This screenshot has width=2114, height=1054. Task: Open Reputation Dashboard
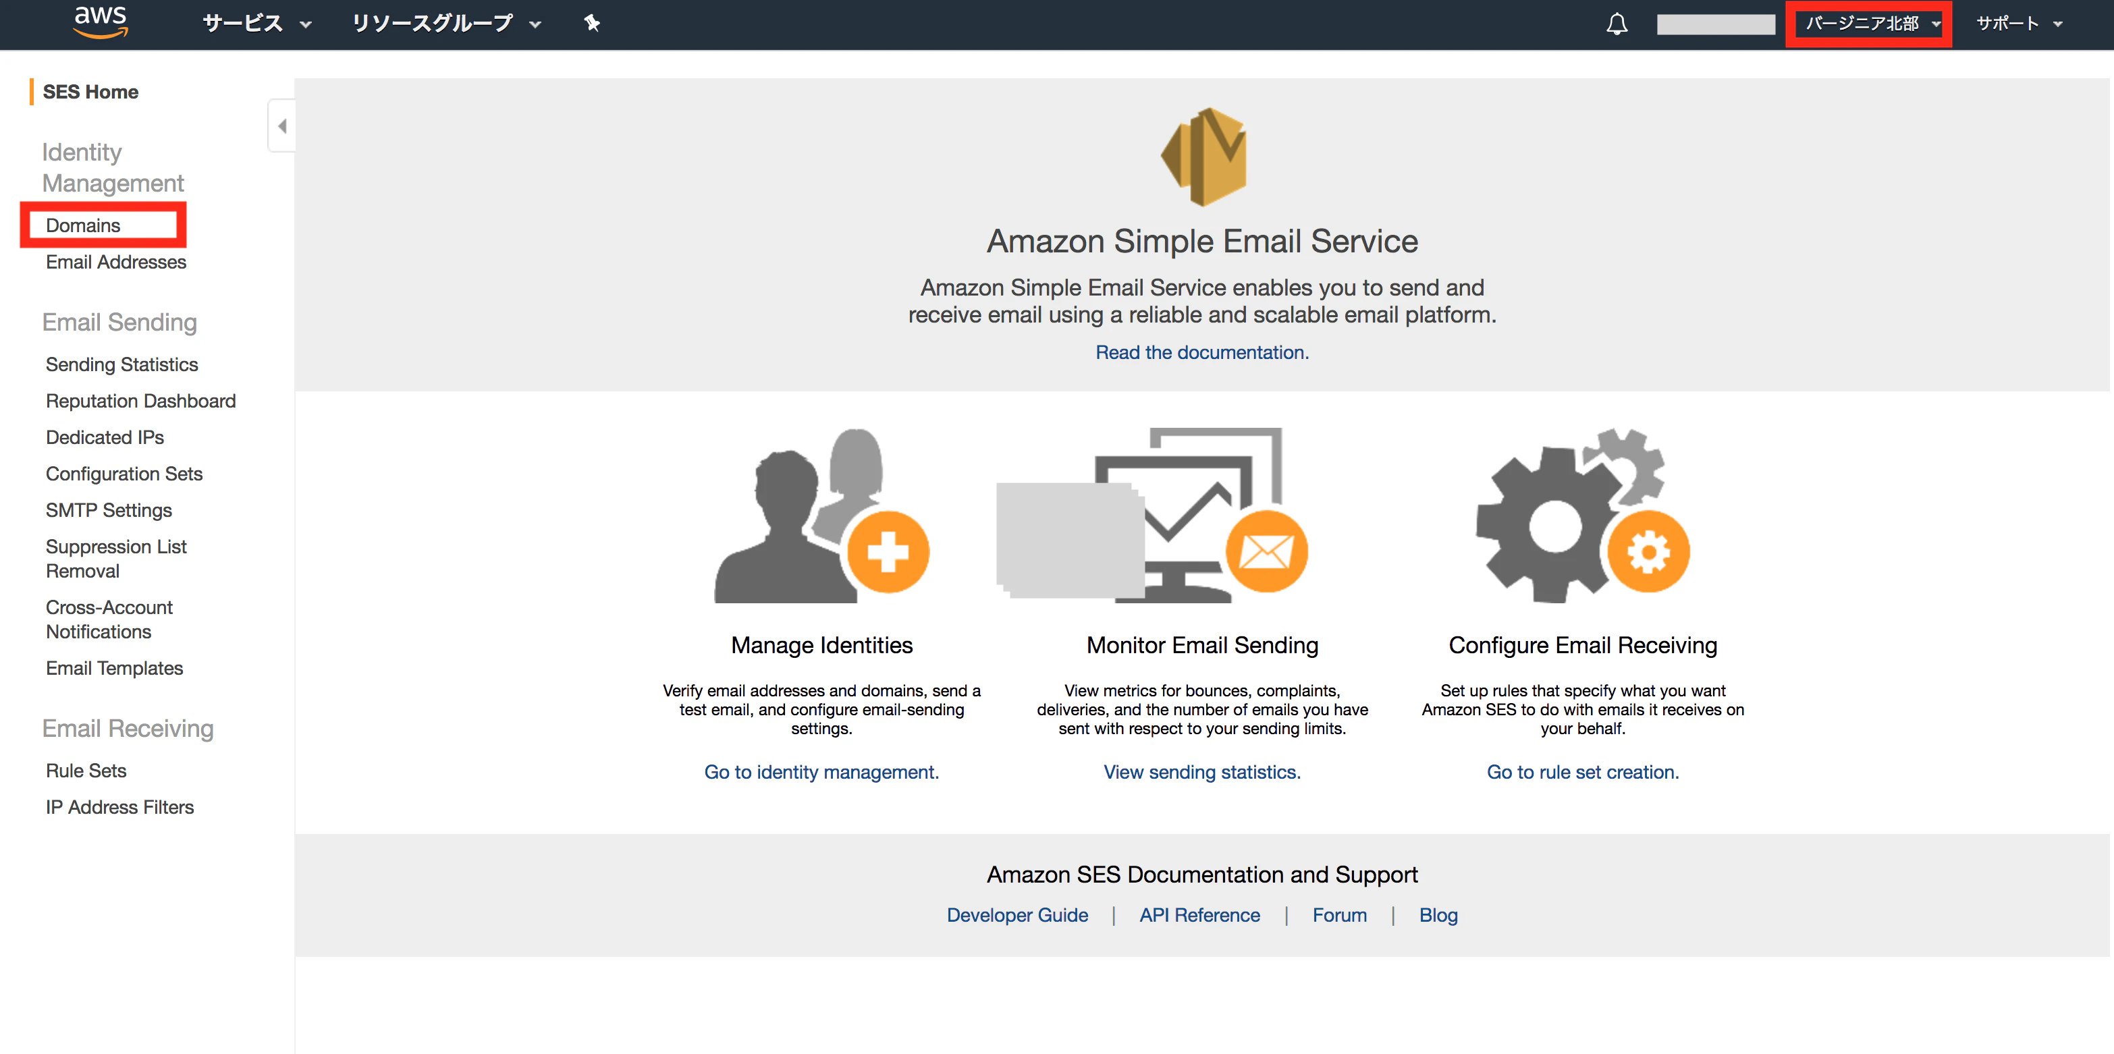click(x=140, y=400)
